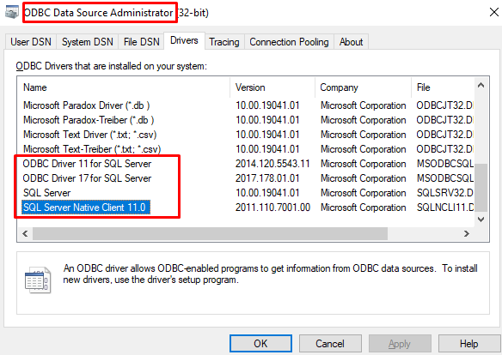The image size is (502, 355).
Task: Click the ODBC Administrator title bar icon
Action: coord(12,13)
